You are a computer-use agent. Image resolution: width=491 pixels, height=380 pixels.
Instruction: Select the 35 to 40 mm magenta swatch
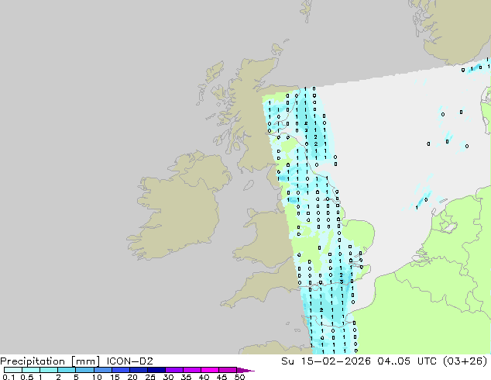point(191,370)
